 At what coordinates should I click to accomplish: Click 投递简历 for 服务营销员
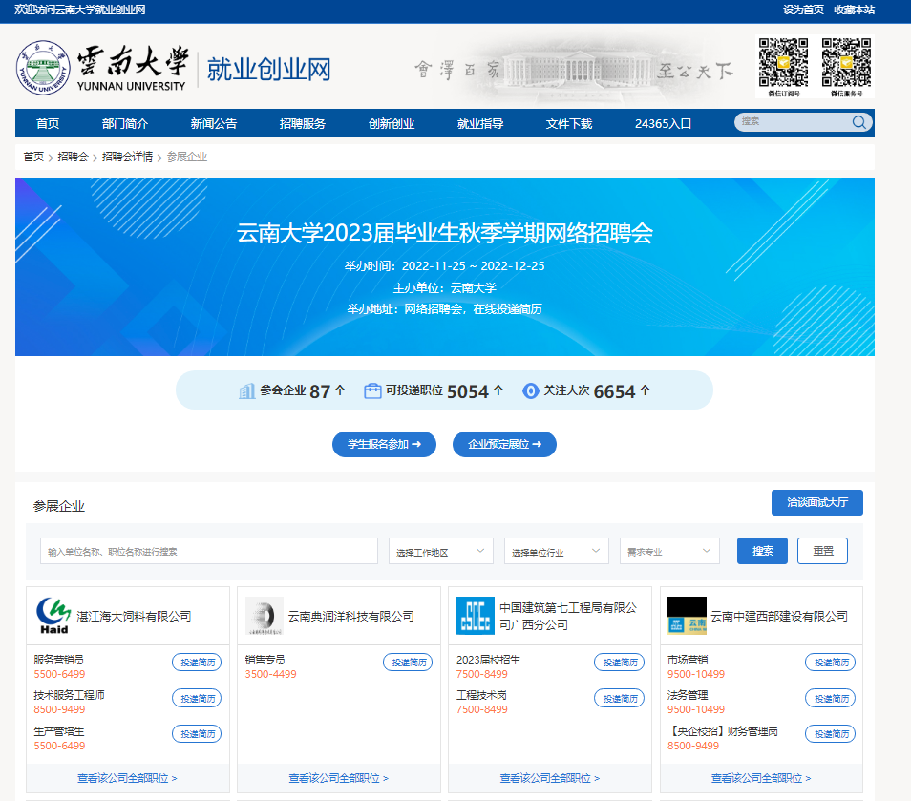coord(197,663)
